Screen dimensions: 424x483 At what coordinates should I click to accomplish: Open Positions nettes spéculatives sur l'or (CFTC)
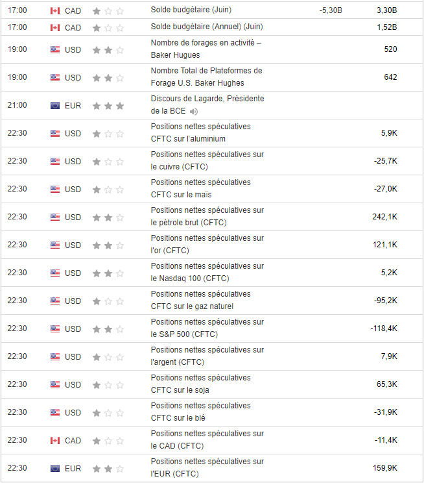207,244
